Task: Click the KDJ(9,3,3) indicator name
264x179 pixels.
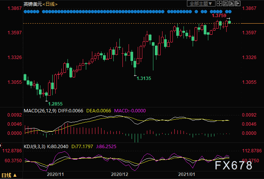Action: click(x=34, y=147)
